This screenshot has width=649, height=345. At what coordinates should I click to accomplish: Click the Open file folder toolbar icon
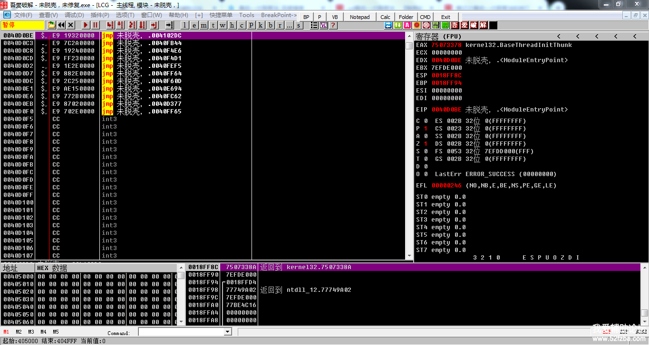(x=51, y=25)
